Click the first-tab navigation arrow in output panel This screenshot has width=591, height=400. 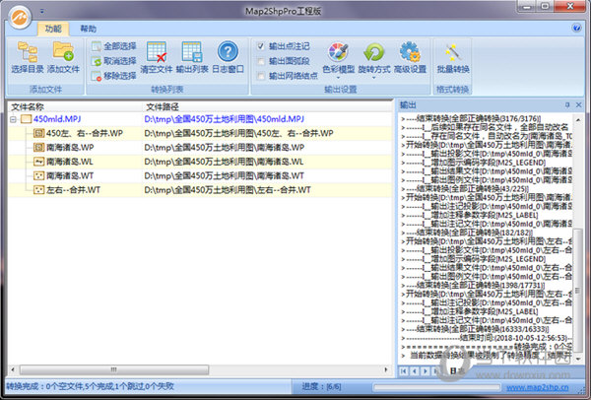pyautogui.click(x=404, y=371)
